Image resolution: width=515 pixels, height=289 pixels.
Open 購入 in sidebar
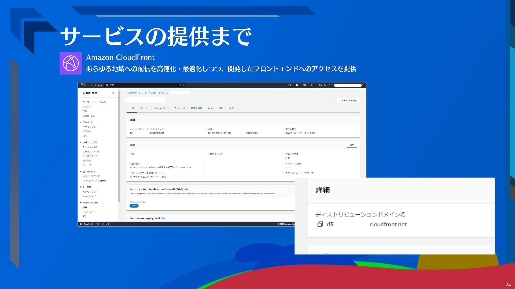click(x=85, y=216)
